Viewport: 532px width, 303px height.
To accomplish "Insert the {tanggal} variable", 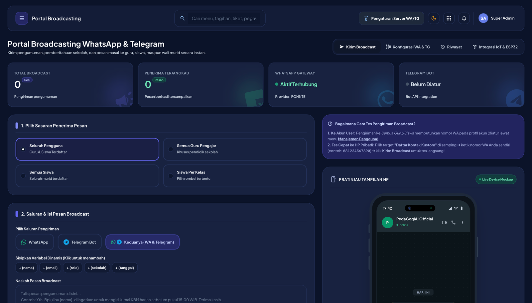I will (125, 268).
